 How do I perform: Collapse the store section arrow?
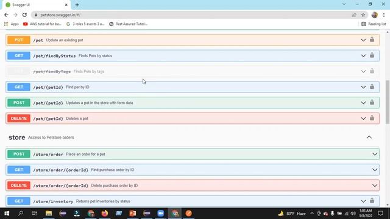(369, 137)
